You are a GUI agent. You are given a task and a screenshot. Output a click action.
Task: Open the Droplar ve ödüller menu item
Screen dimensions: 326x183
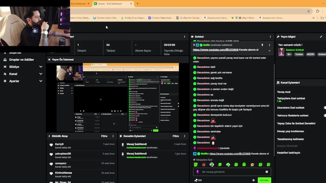click(21, 59)
